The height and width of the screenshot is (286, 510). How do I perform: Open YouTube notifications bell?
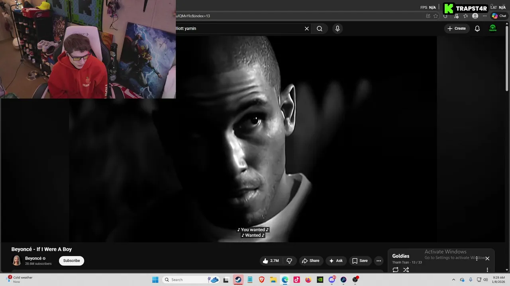pyautogui.click(x=477, y=29)
